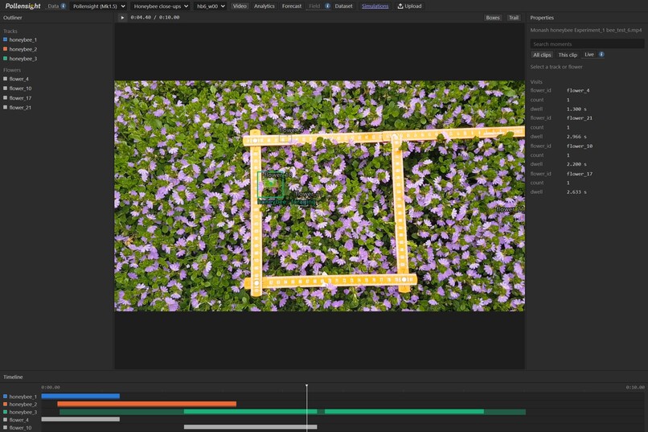
Task: Click flower_21 value in the Visits list
Action: [x=580, y=118]
